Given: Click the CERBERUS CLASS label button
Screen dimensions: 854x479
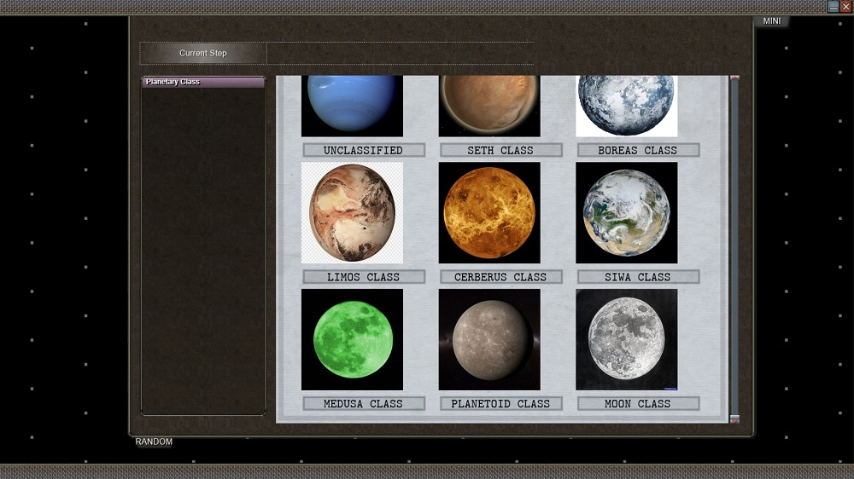Looking at the screenshot, I should [501, 277].
